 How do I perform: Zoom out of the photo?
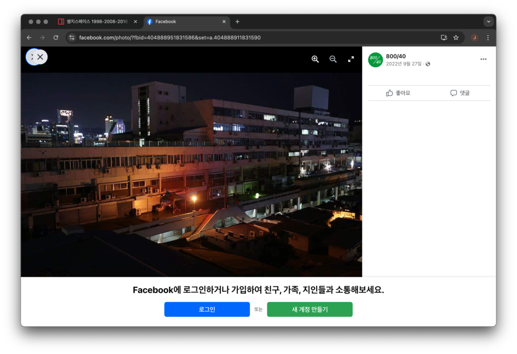pyautogui.click(x=333, y=59)
